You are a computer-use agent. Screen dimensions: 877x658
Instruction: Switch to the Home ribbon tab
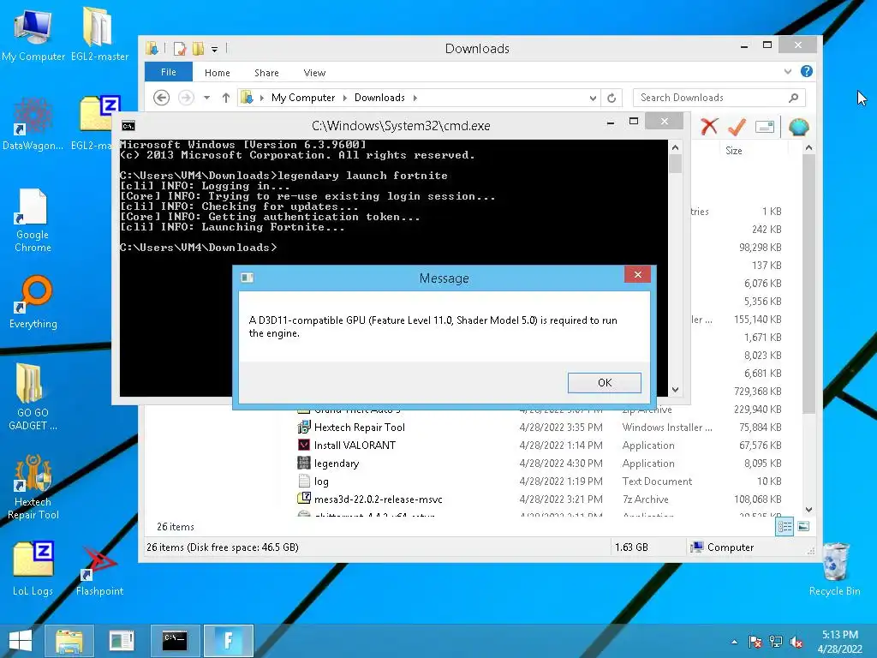217,73
